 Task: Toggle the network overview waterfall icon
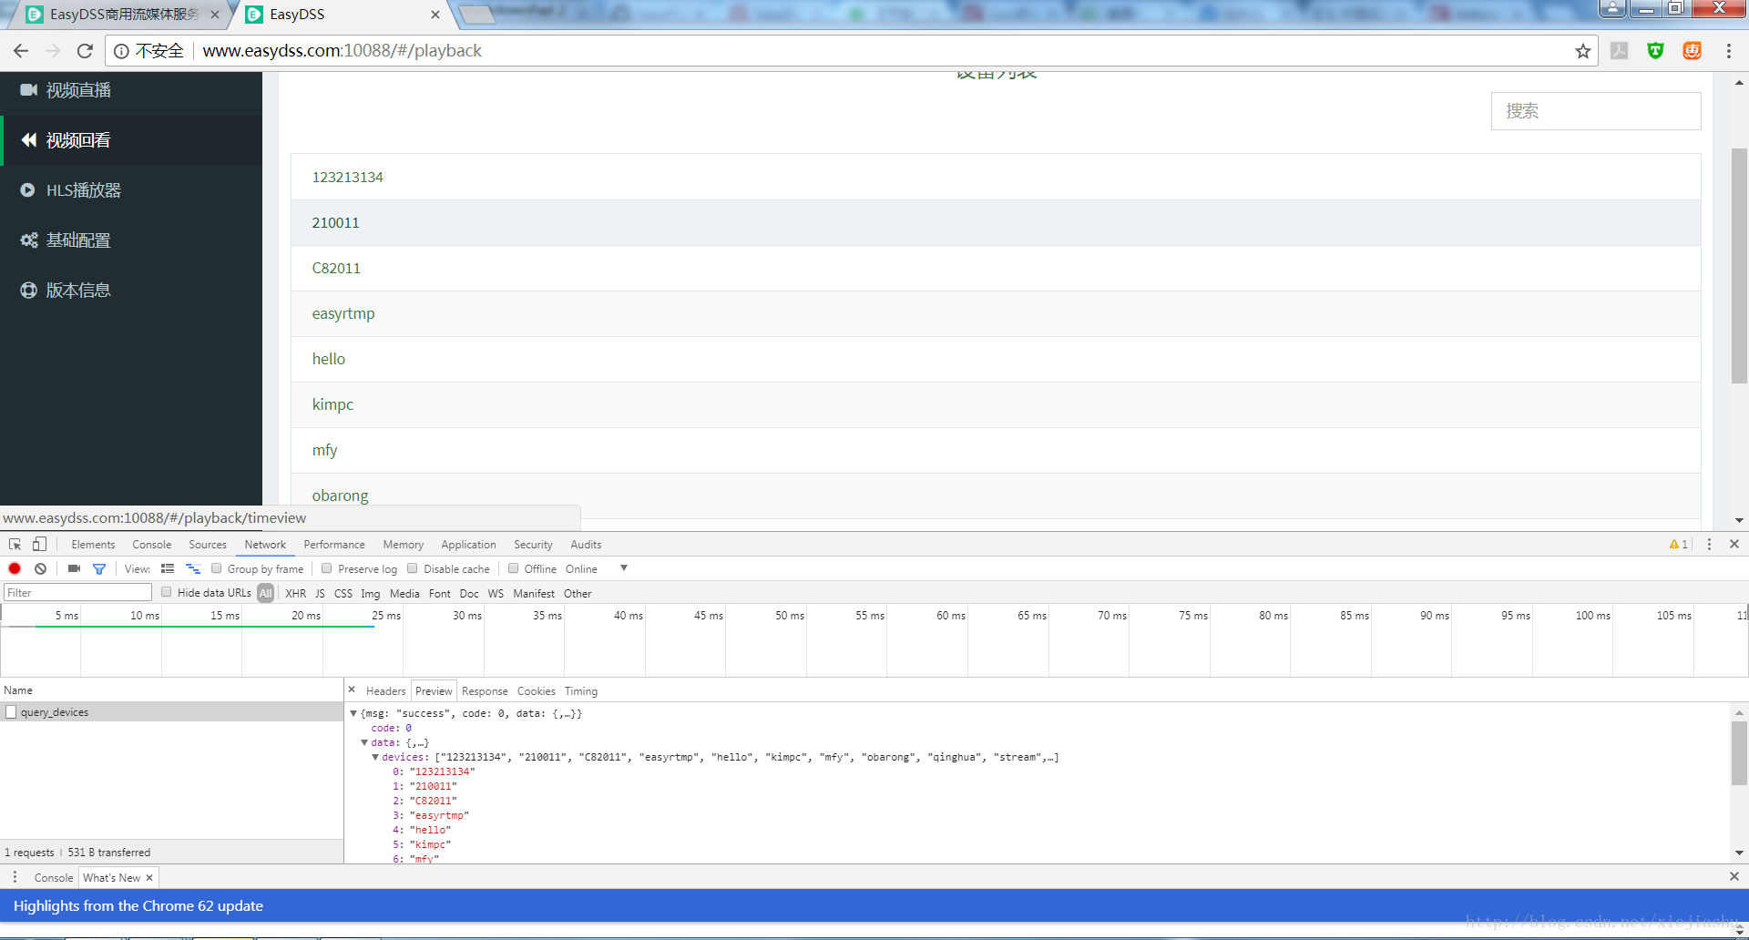[x=193, y=568]
